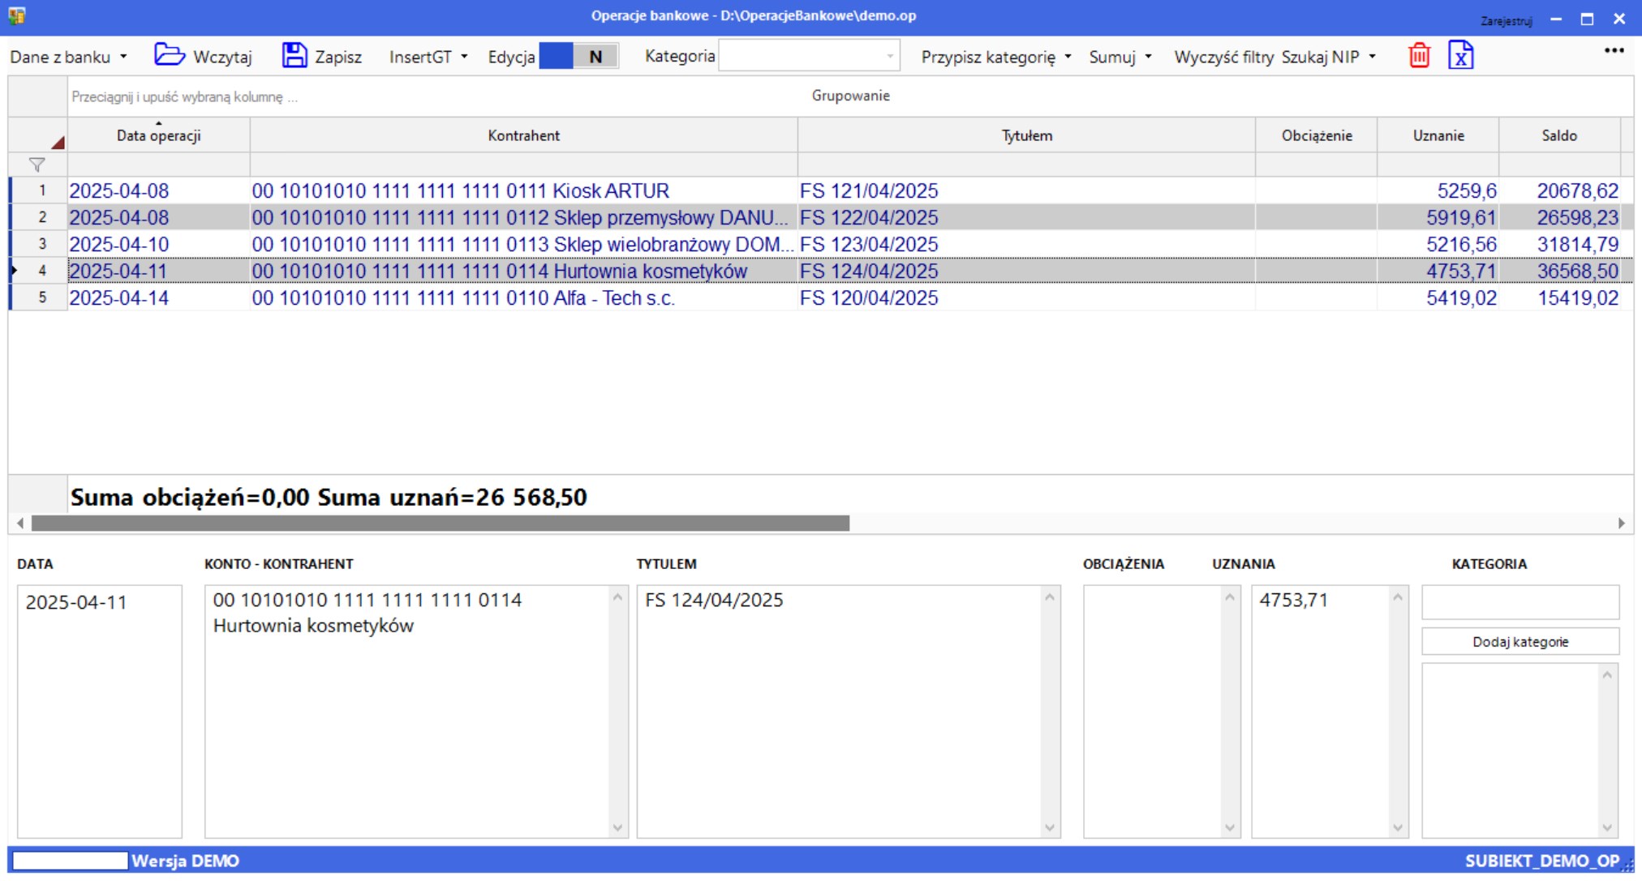This screenshot has height=881, width=1642.
Task: Open the three-dots overflow menu
Action: 1614,50
